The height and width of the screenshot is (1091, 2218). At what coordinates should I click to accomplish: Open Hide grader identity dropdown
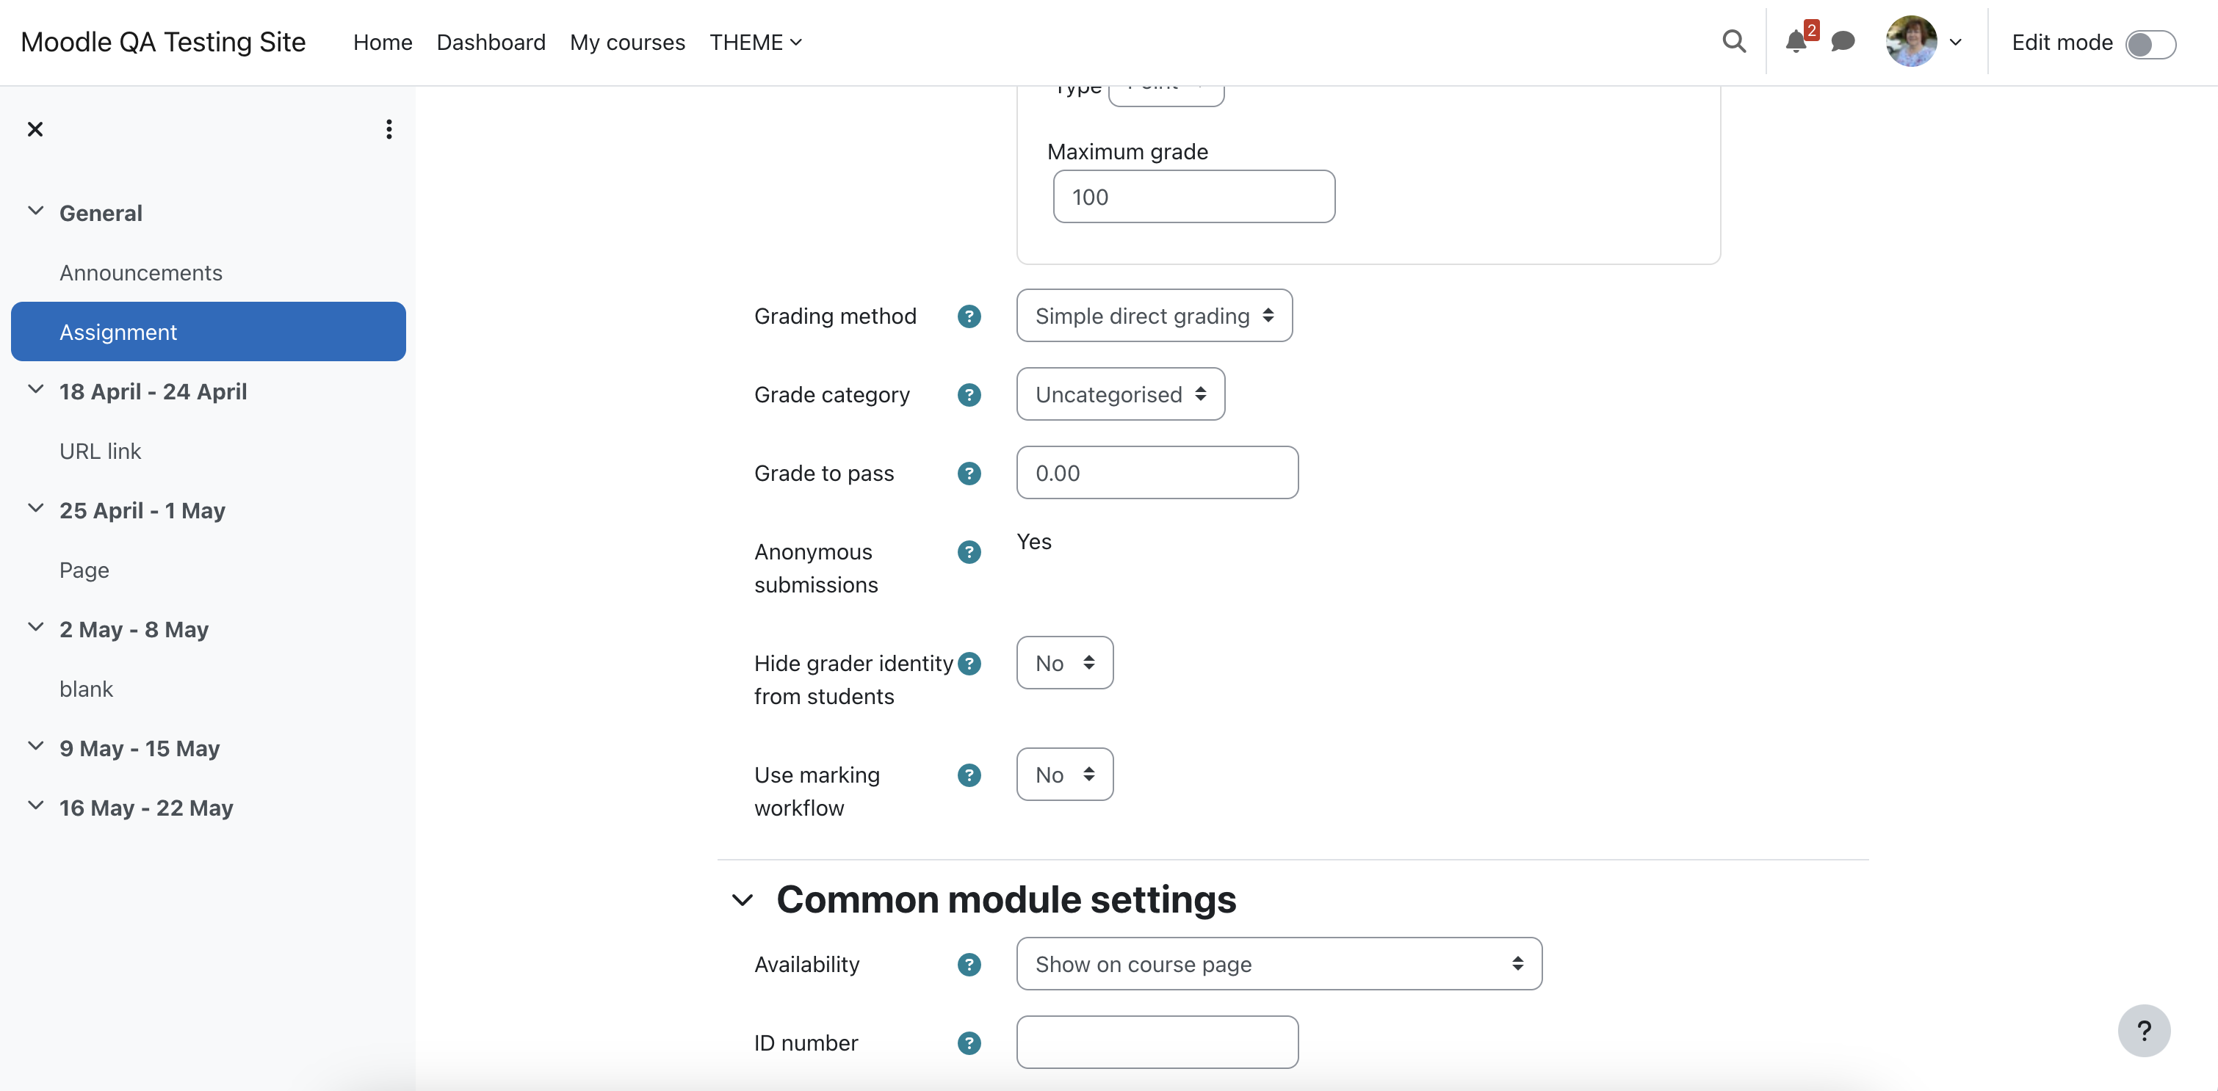(x=1064, y=664)
